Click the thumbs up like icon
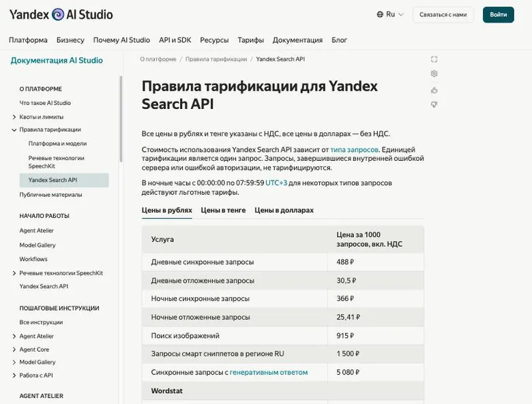Screen dimensions: 532x404 coord(434,90)
